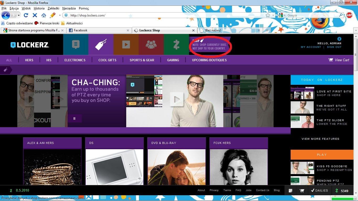Close the Strona startowa programu Mozilla tab
This screenshot has width=358, height=201.
point(62,30)
